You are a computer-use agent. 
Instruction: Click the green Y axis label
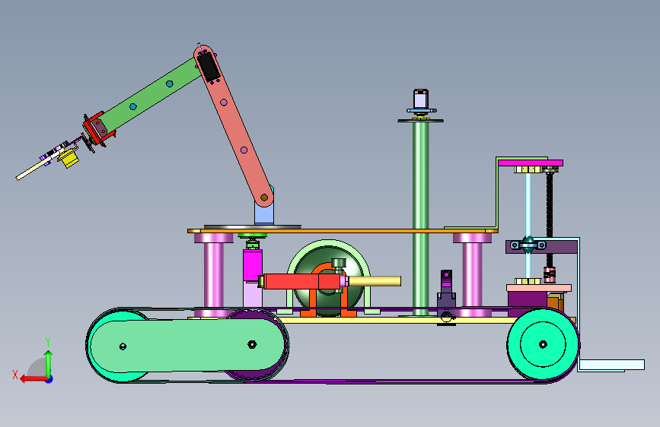click(48, 342)
